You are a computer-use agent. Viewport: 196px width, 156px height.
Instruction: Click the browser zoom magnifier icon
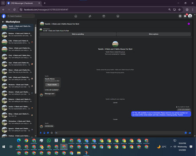tap(169, 10)
